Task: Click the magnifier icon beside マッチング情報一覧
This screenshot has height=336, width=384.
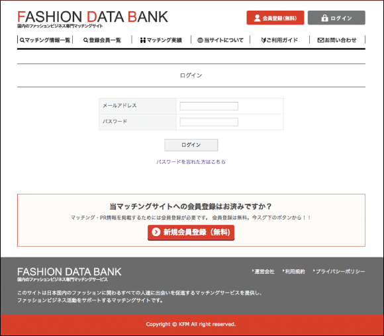Action: (22, 40)
